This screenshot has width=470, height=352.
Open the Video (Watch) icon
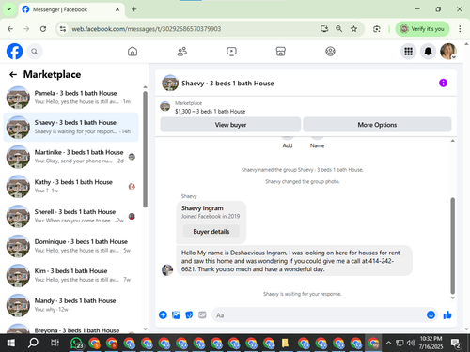pos(231,52)
